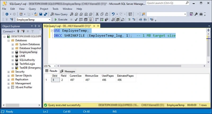
Task: Click the Find in Files icon
Action: [x=143, y=14]
